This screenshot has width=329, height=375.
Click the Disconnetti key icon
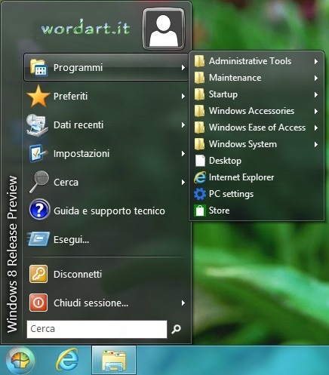click(38, 274)
